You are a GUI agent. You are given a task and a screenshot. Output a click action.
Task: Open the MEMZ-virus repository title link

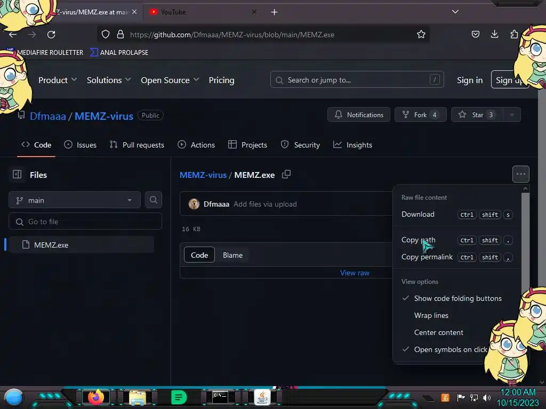coord(104,116)
